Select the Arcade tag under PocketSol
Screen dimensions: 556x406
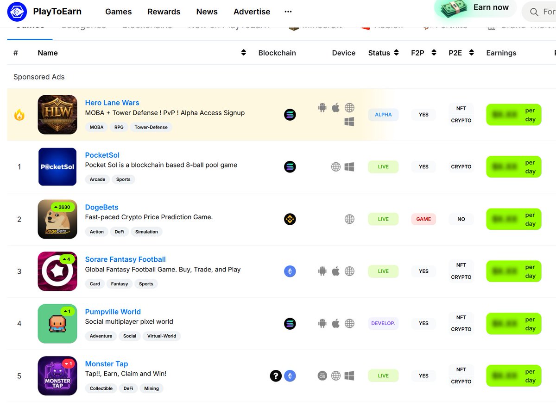click(97, 179)
